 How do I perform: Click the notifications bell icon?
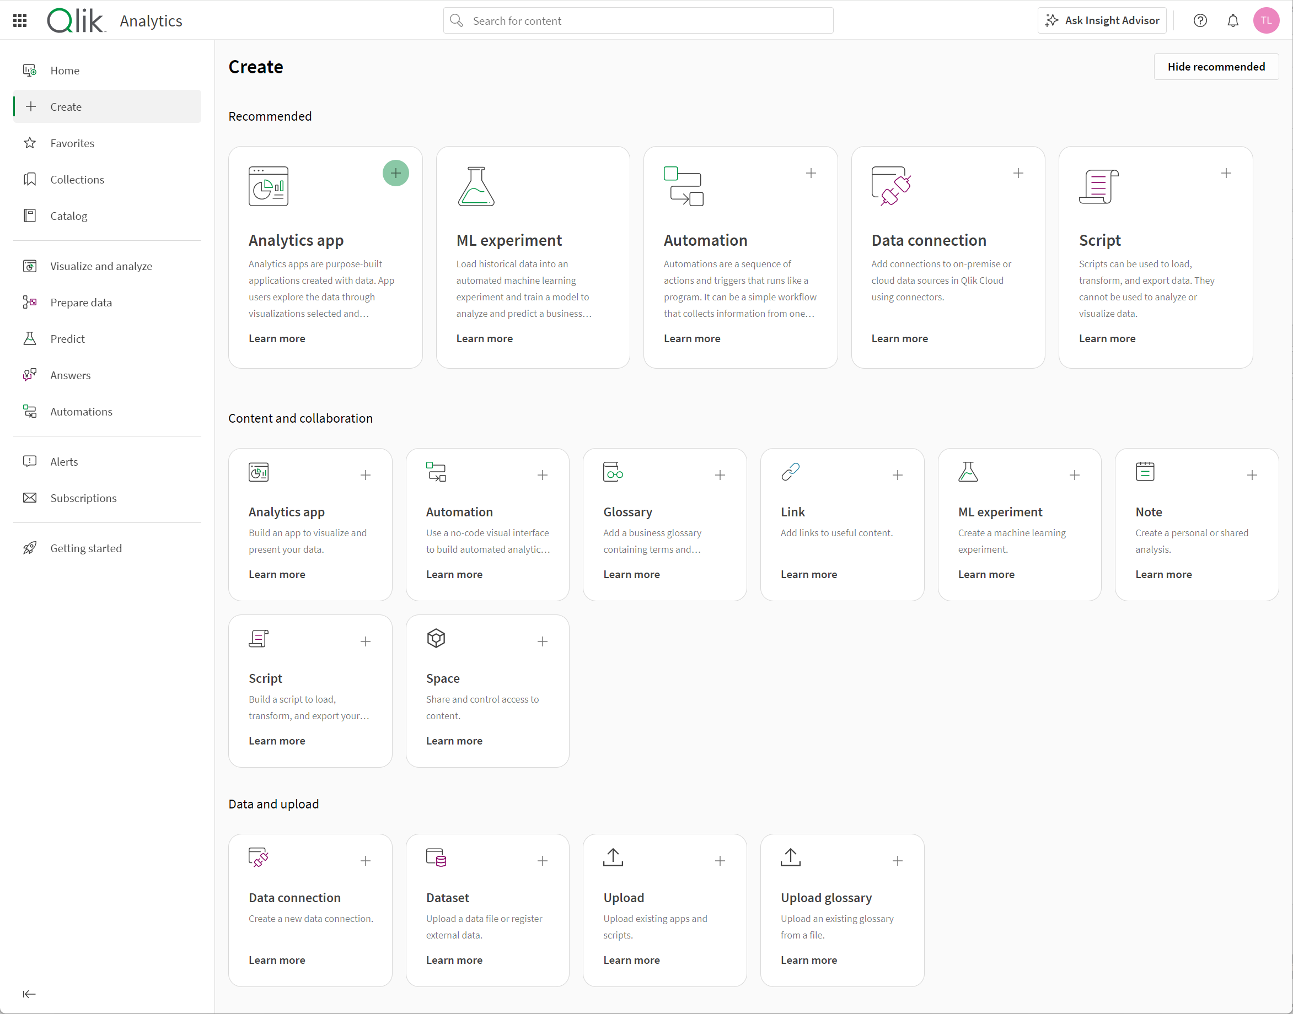click(x=1233, y=21)
